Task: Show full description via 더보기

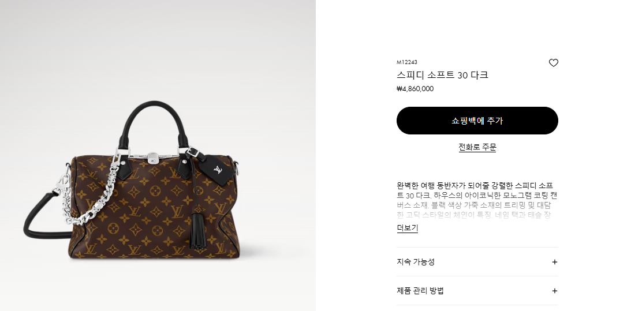Action: [x=407, y=228]
